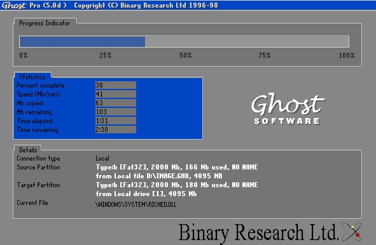376x245 pixels.
Task: Click the Speed (Mb/min) value field
Action: coord(116,94)
